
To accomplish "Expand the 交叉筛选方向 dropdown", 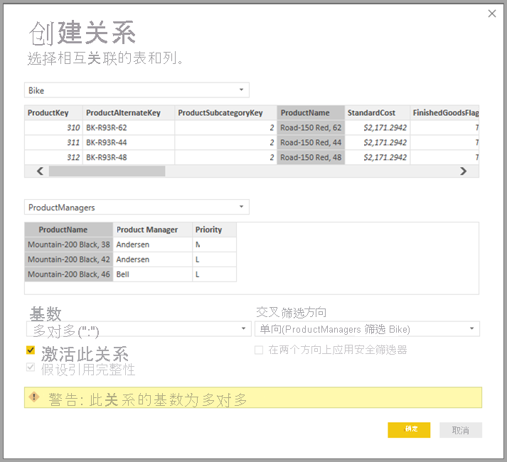I will [x=367, y=329].
